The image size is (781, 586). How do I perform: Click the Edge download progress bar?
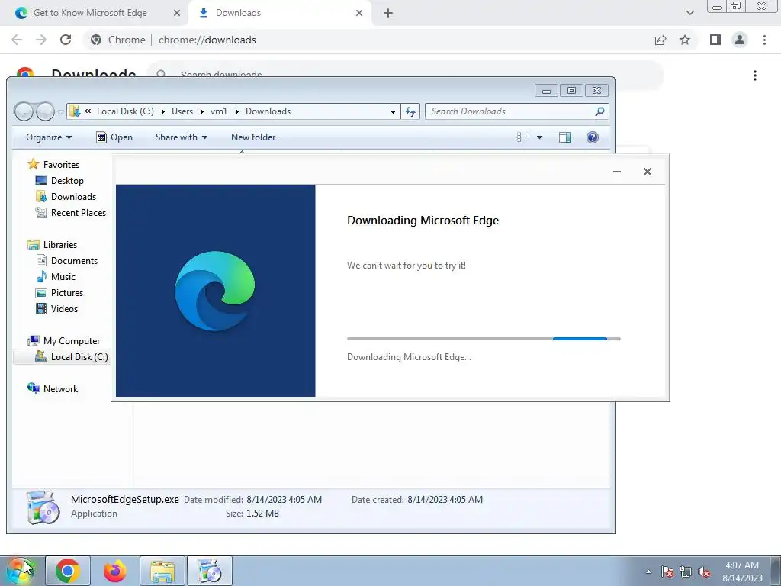pyautogui.click(x=484, y=339)
